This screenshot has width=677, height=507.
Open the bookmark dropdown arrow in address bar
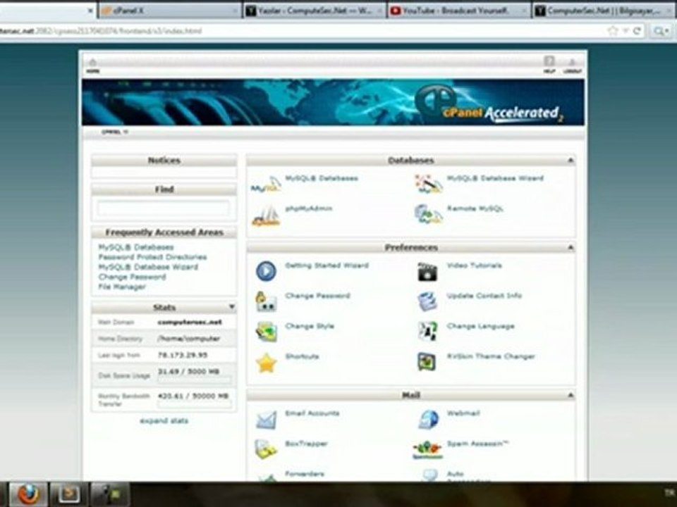[x=624, y=31]
